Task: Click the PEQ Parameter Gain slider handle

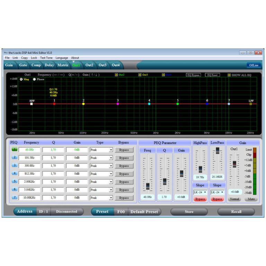Action: 181,174
